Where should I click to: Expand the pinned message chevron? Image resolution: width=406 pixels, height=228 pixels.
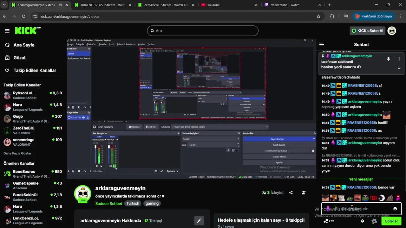[399, 68]
